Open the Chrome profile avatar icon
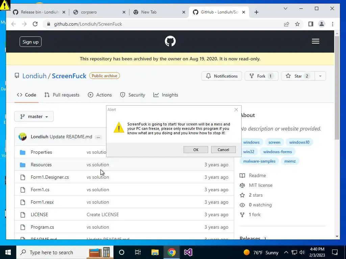Image resolution: width=346 pixels, height=259 pixels. pyautogui.click(x=322, y=24)
